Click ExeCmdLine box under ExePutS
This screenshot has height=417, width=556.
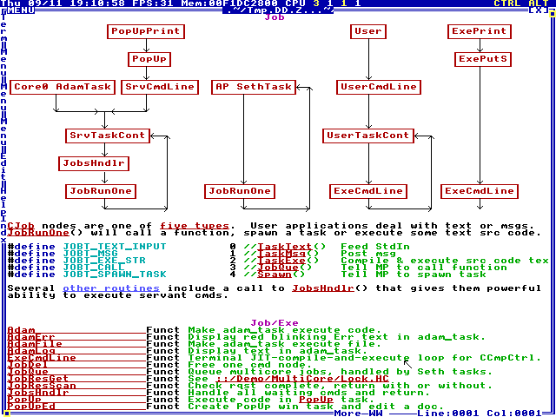480,191
